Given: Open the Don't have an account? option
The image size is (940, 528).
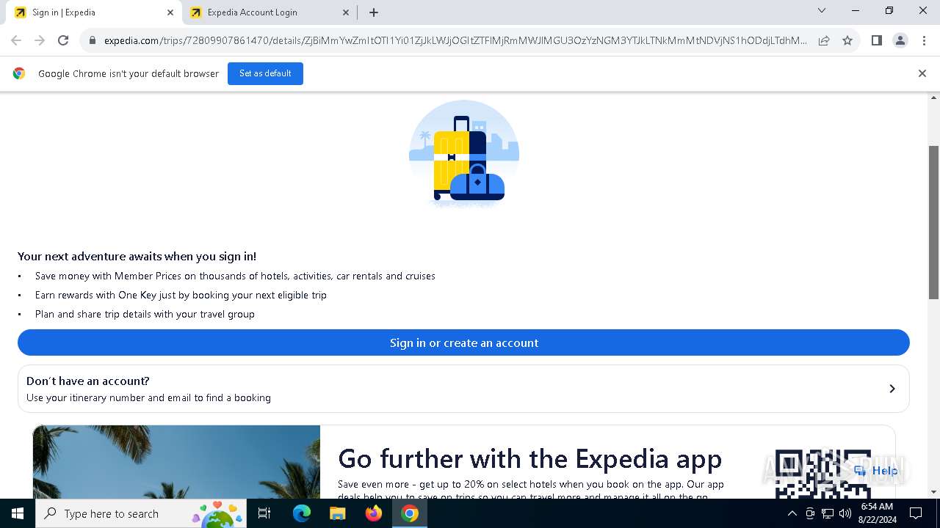Looking at the screenshot, I should [x=463, y=389].
